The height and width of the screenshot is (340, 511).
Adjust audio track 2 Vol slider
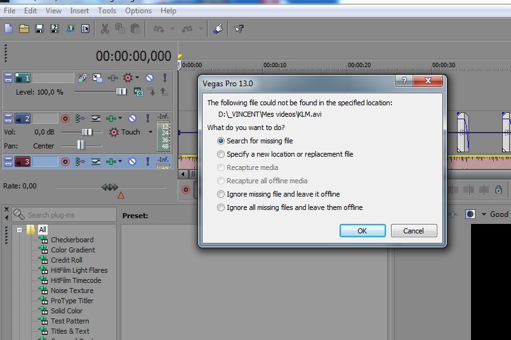click(87, 132)
